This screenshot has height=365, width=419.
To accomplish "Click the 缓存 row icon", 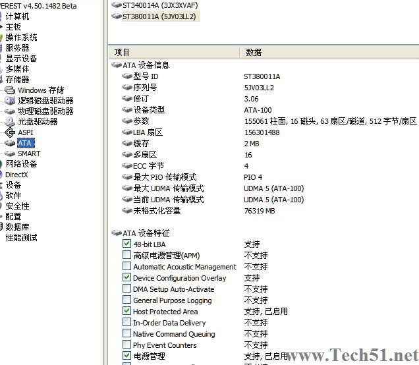I will 127,143.
